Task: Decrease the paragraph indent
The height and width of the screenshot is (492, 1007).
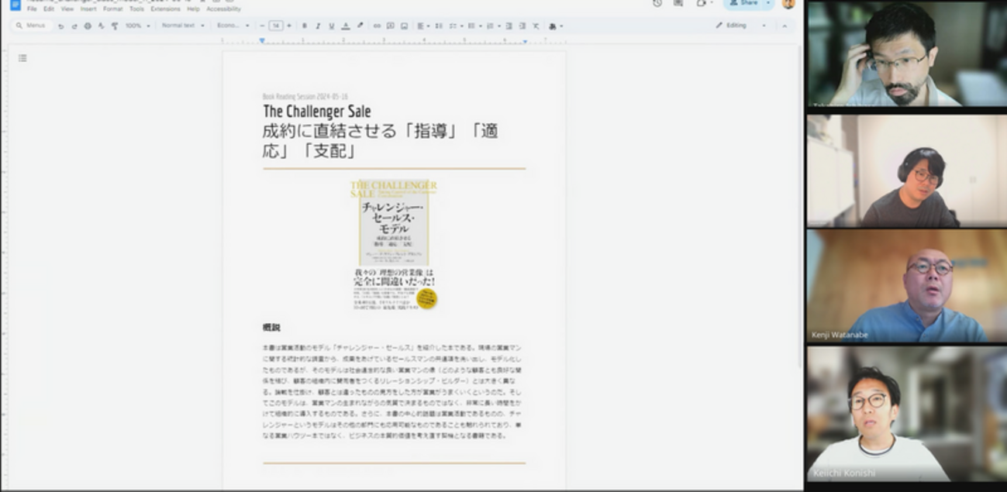Action: tap(509, 26)
